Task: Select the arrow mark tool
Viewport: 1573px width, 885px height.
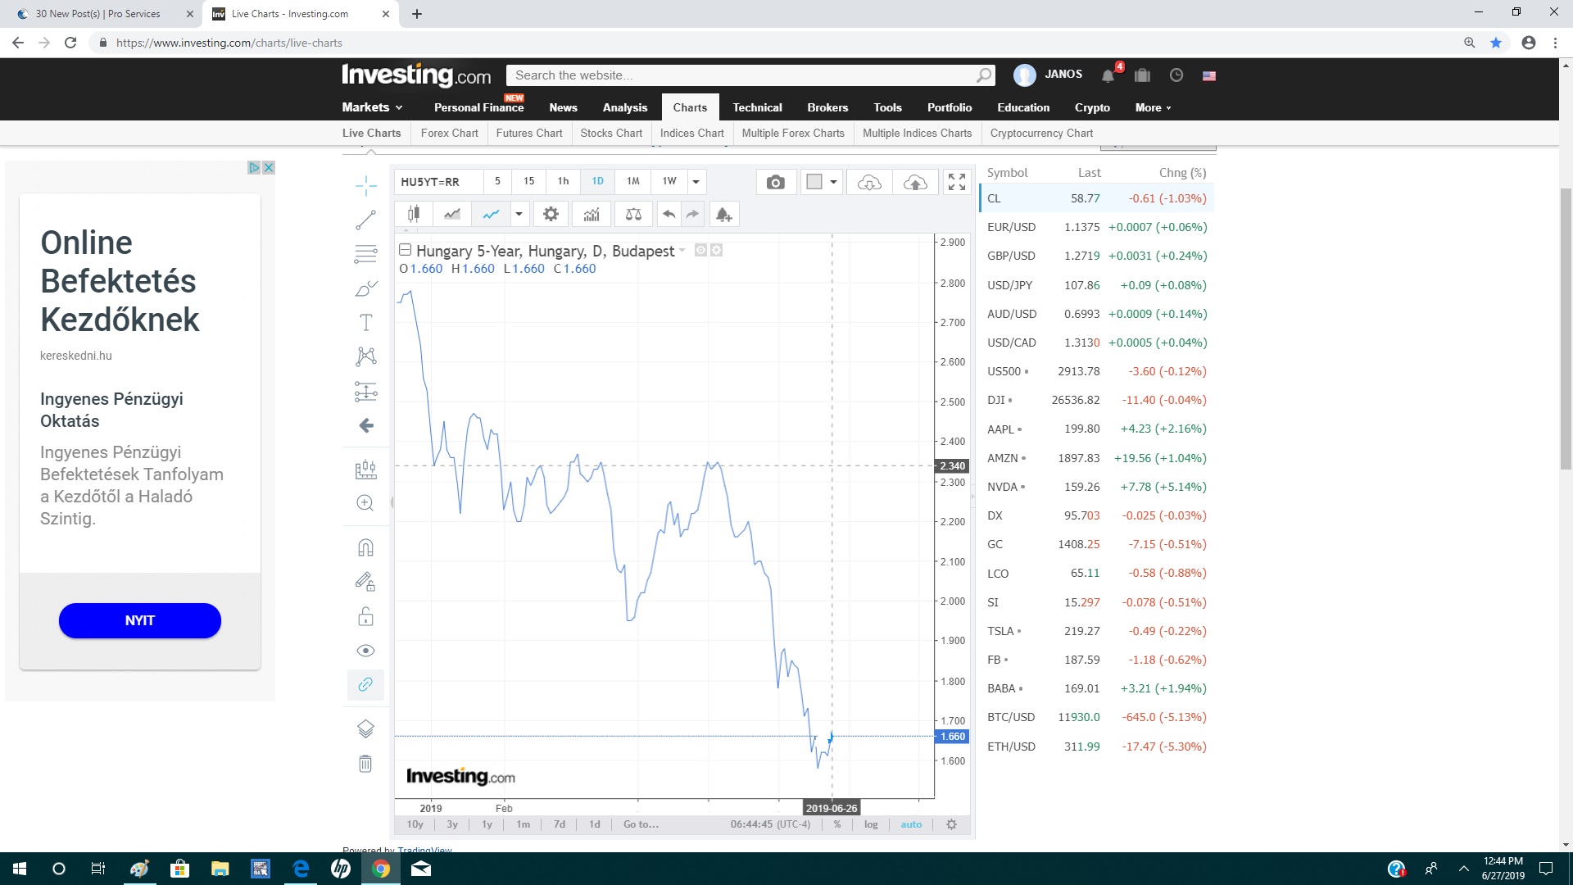Action: [x=366, y=425]
